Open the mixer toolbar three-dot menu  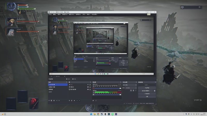point(96,101)
